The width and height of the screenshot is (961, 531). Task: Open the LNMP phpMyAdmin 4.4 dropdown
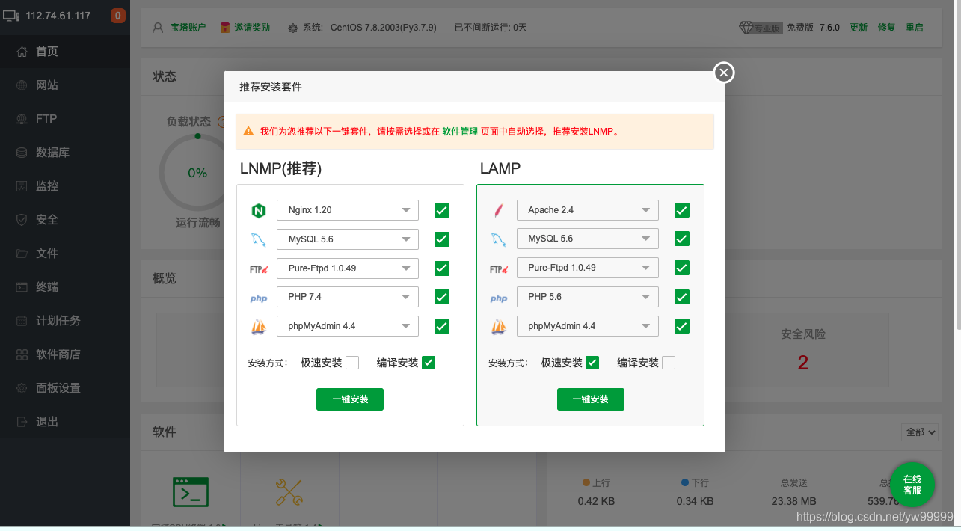coord(348,326)
